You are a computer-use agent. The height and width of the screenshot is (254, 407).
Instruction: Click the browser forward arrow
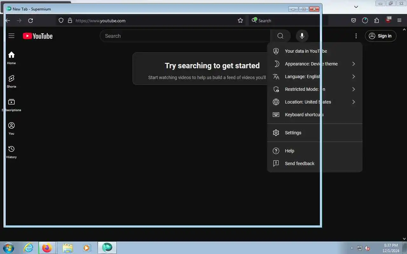click(x=19, y=21)
